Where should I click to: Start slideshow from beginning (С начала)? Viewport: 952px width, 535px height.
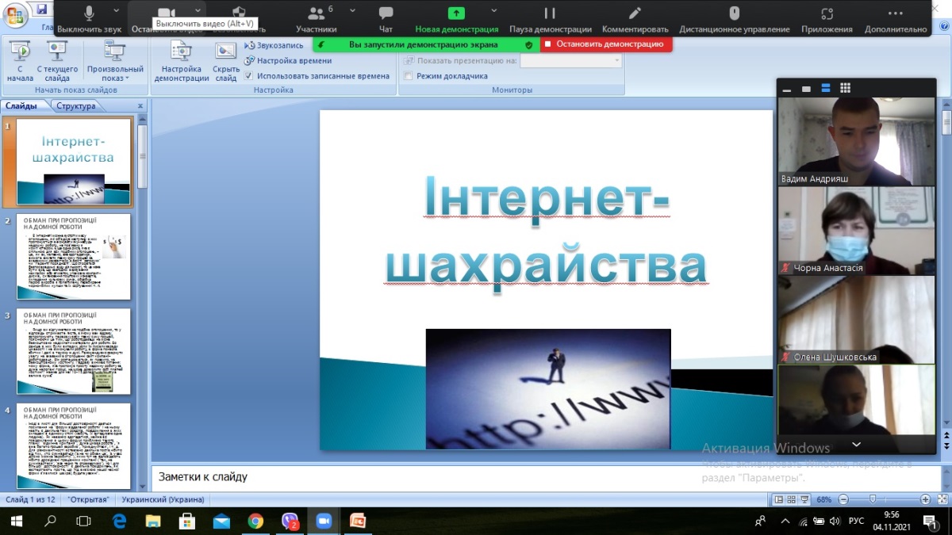(20, 62)
